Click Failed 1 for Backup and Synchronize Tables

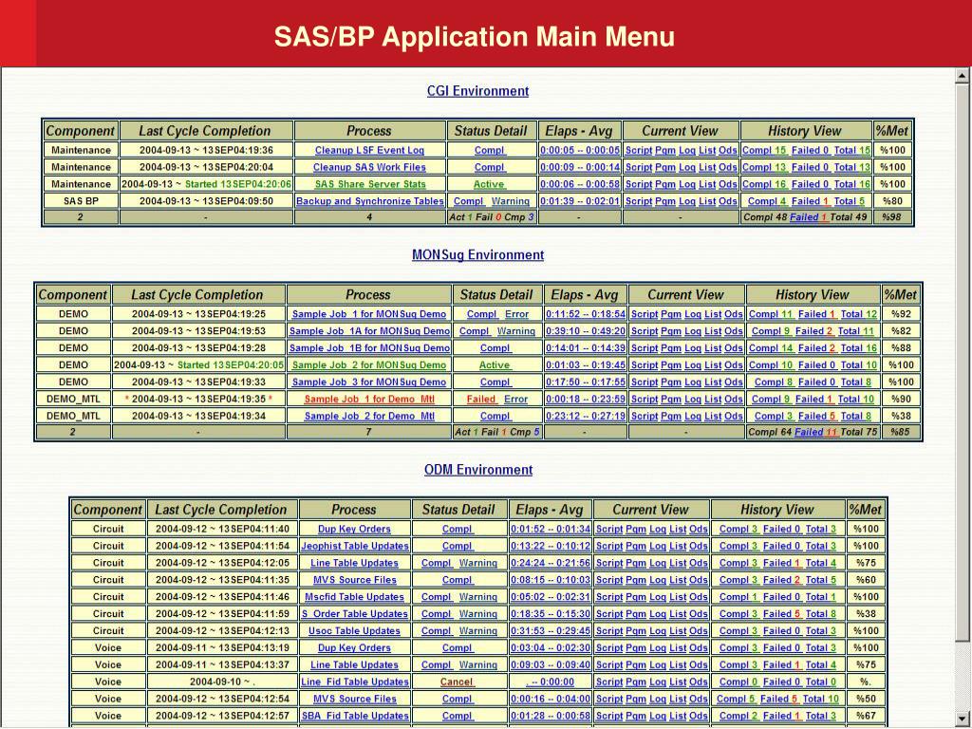(x=811, y=201)
